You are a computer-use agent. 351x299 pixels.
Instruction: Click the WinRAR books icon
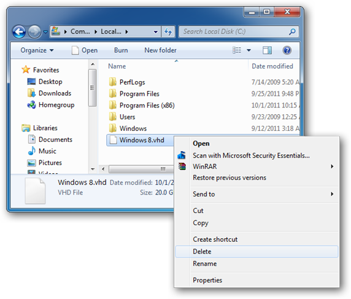(182, 166)
